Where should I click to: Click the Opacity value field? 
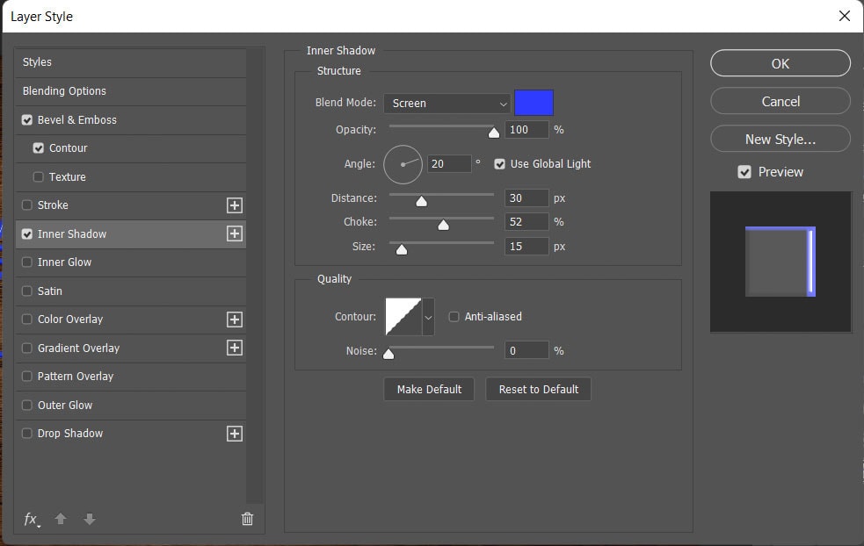(526, 129)
